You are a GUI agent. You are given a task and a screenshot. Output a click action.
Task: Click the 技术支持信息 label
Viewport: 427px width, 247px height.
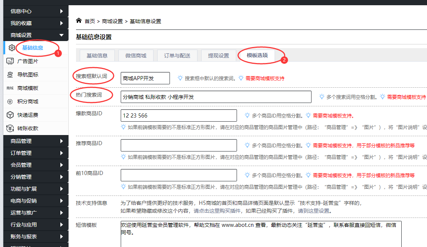(91, 203)
